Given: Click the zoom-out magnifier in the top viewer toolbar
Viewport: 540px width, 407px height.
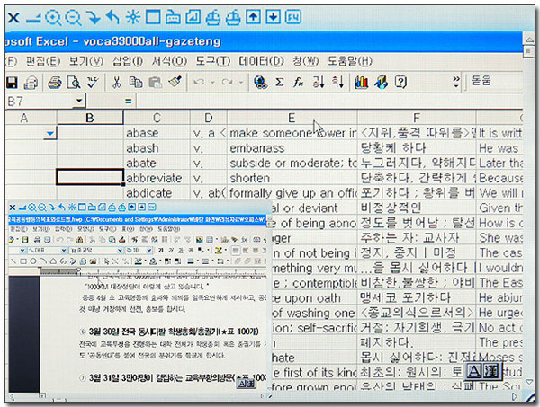Looking at the screenshot, I should pyautogui.click(x=74, y=17).
